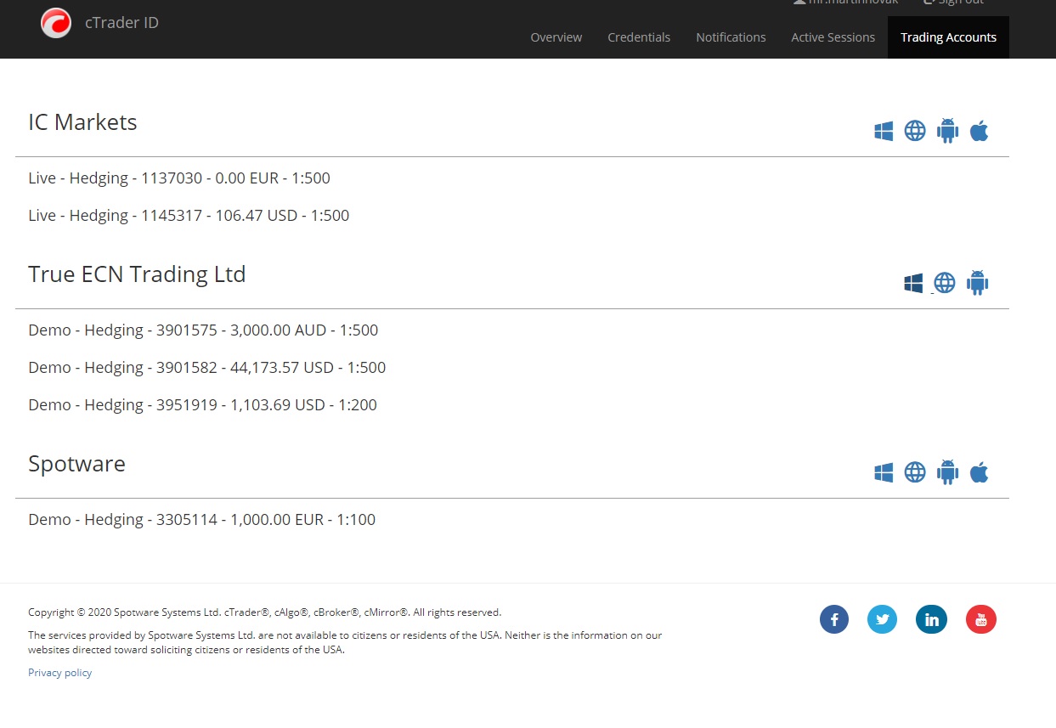Select the Trading Accounts tab

click(x=948, y=37)
